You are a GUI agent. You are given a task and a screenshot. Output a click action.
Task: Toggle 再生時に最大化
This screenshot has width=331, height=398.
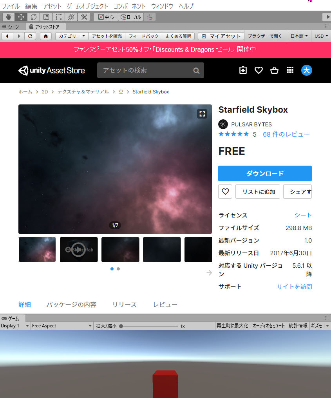pos(233,326)
